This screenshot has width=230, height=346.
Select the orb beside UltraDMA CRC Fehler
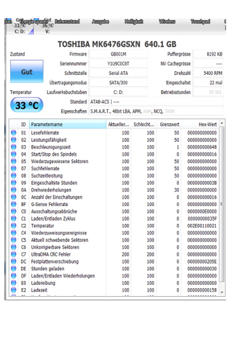pos(14,254)
